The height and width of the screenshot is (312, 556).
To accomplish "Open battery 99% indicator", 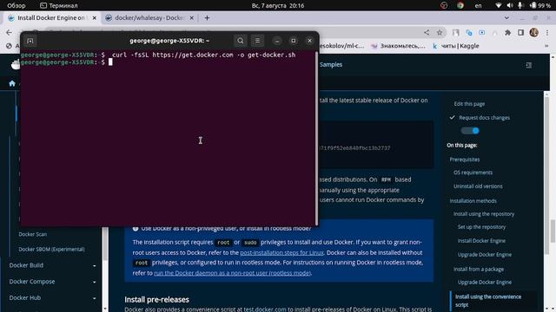I will 540,5.
